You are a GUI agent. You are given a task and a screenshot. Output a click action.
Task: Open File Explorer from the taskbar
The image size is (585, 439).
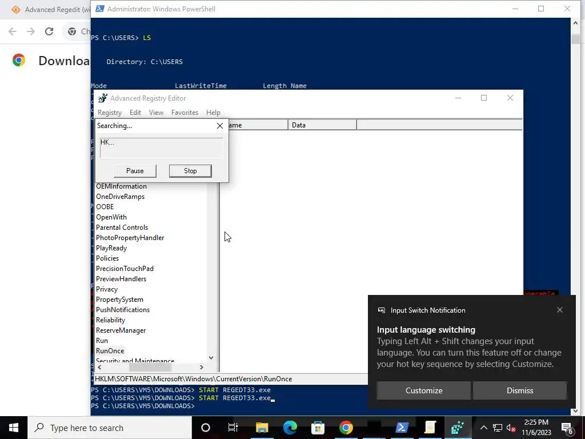pos(262,428)
